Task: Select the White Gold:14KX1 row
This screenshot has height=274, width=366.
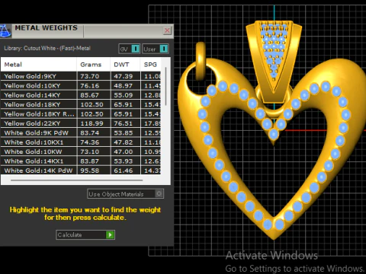Action: (x=81, y=161)
